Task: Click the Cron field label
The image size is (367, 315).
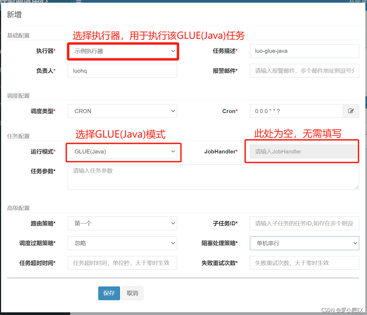Action: (230, 111)
